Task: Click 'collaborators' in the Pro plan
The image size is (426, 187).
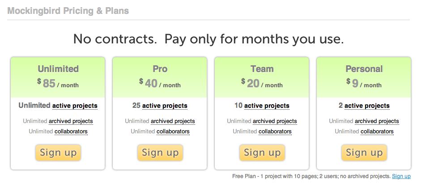Action: point(173,132)
